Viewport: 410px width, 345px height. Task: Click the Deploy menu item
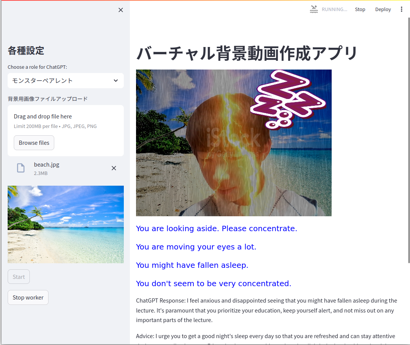383,9
